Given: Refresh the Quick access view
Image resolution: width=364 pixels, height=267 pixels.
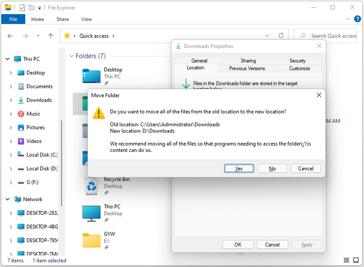Looking at the screenshot, I should 281,36.
